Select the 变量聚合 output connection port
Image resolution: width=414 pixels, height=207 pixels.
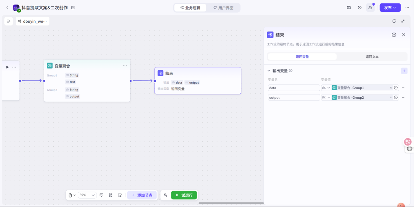pyautogui.click(x=131, y=81)
